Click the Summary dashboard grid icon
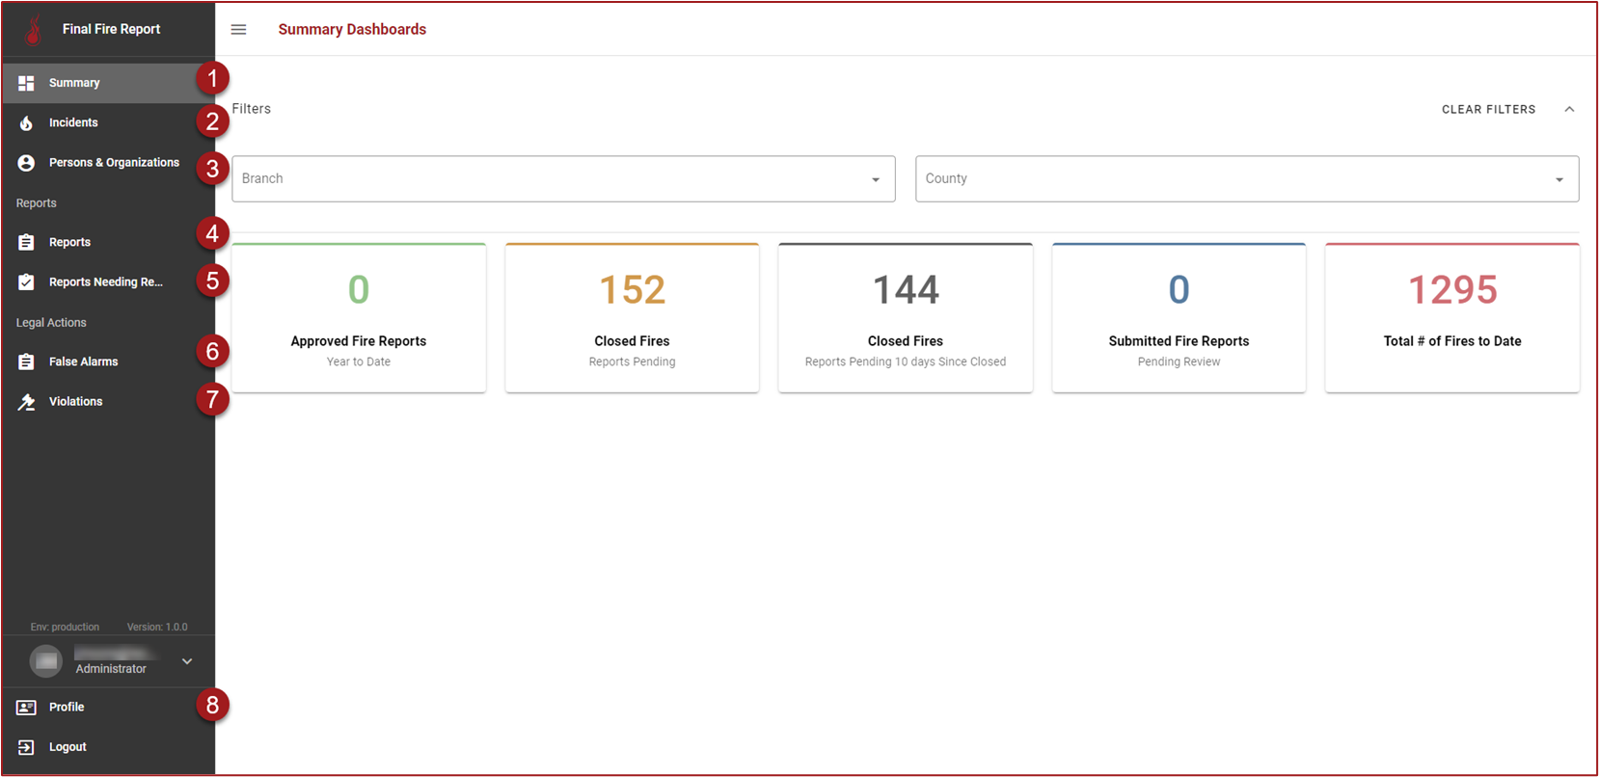The image size is (1599, 777). (26, 83)
